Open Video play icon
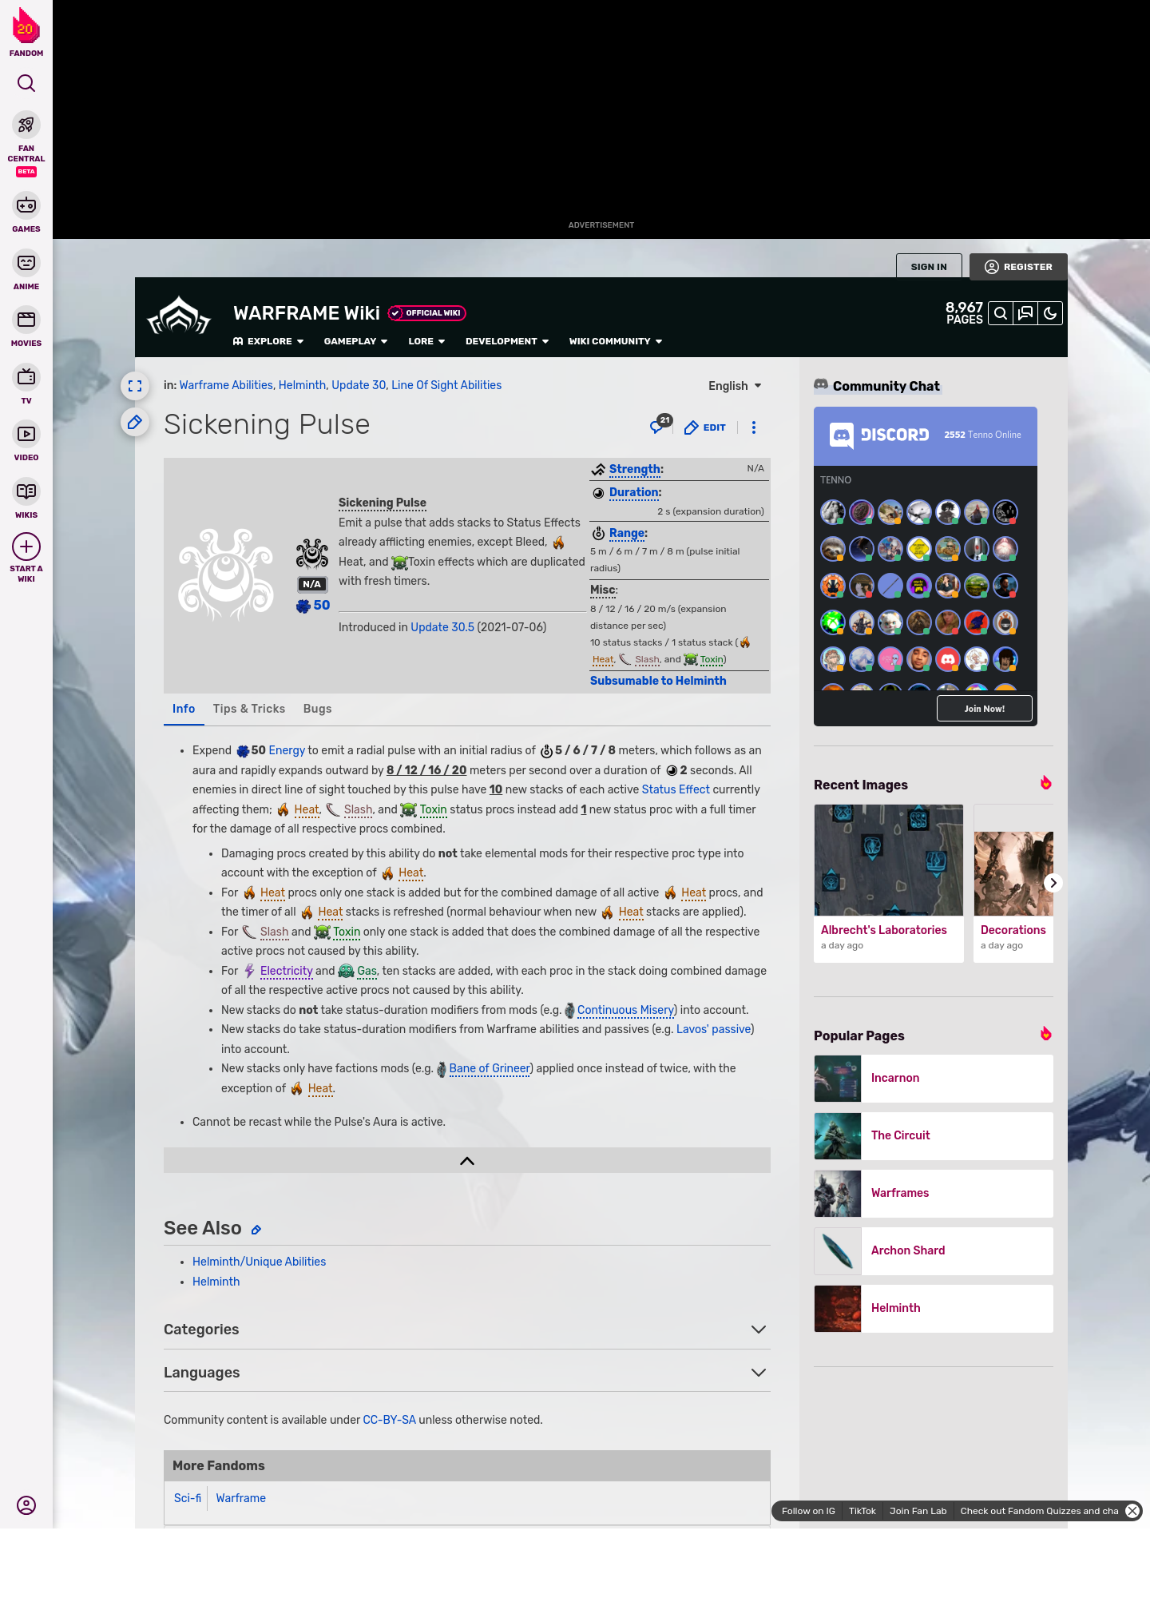This screenshot has width=1150, height=1598. coord(26,434)
